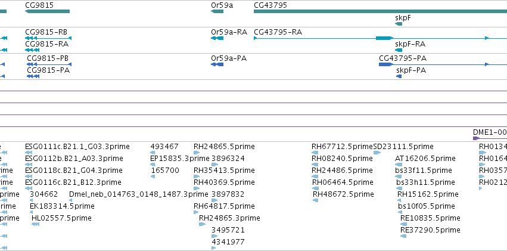Click the Or59a-PA protein glyph

pos(217,64)
